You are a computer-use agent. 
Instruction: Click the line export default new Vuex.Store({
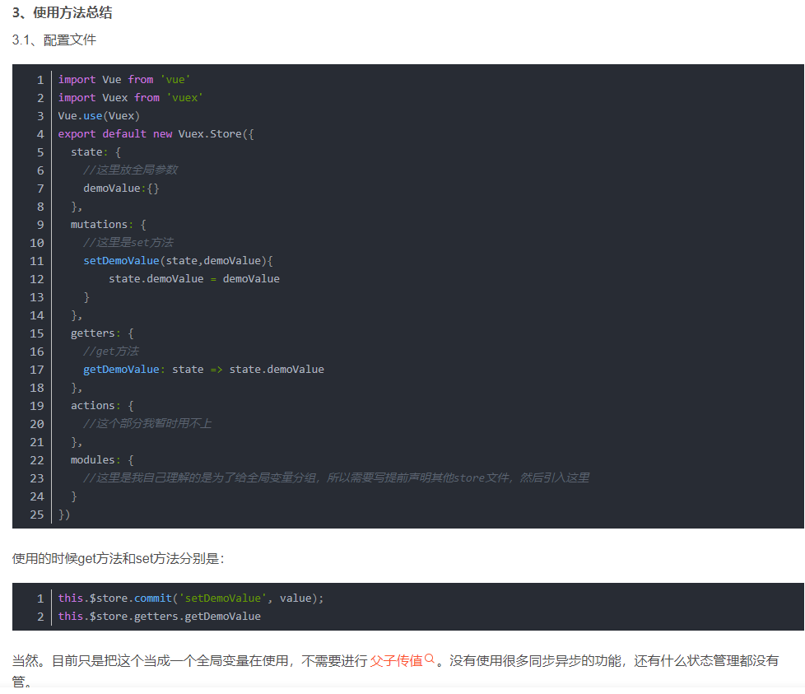coord(156,134)
